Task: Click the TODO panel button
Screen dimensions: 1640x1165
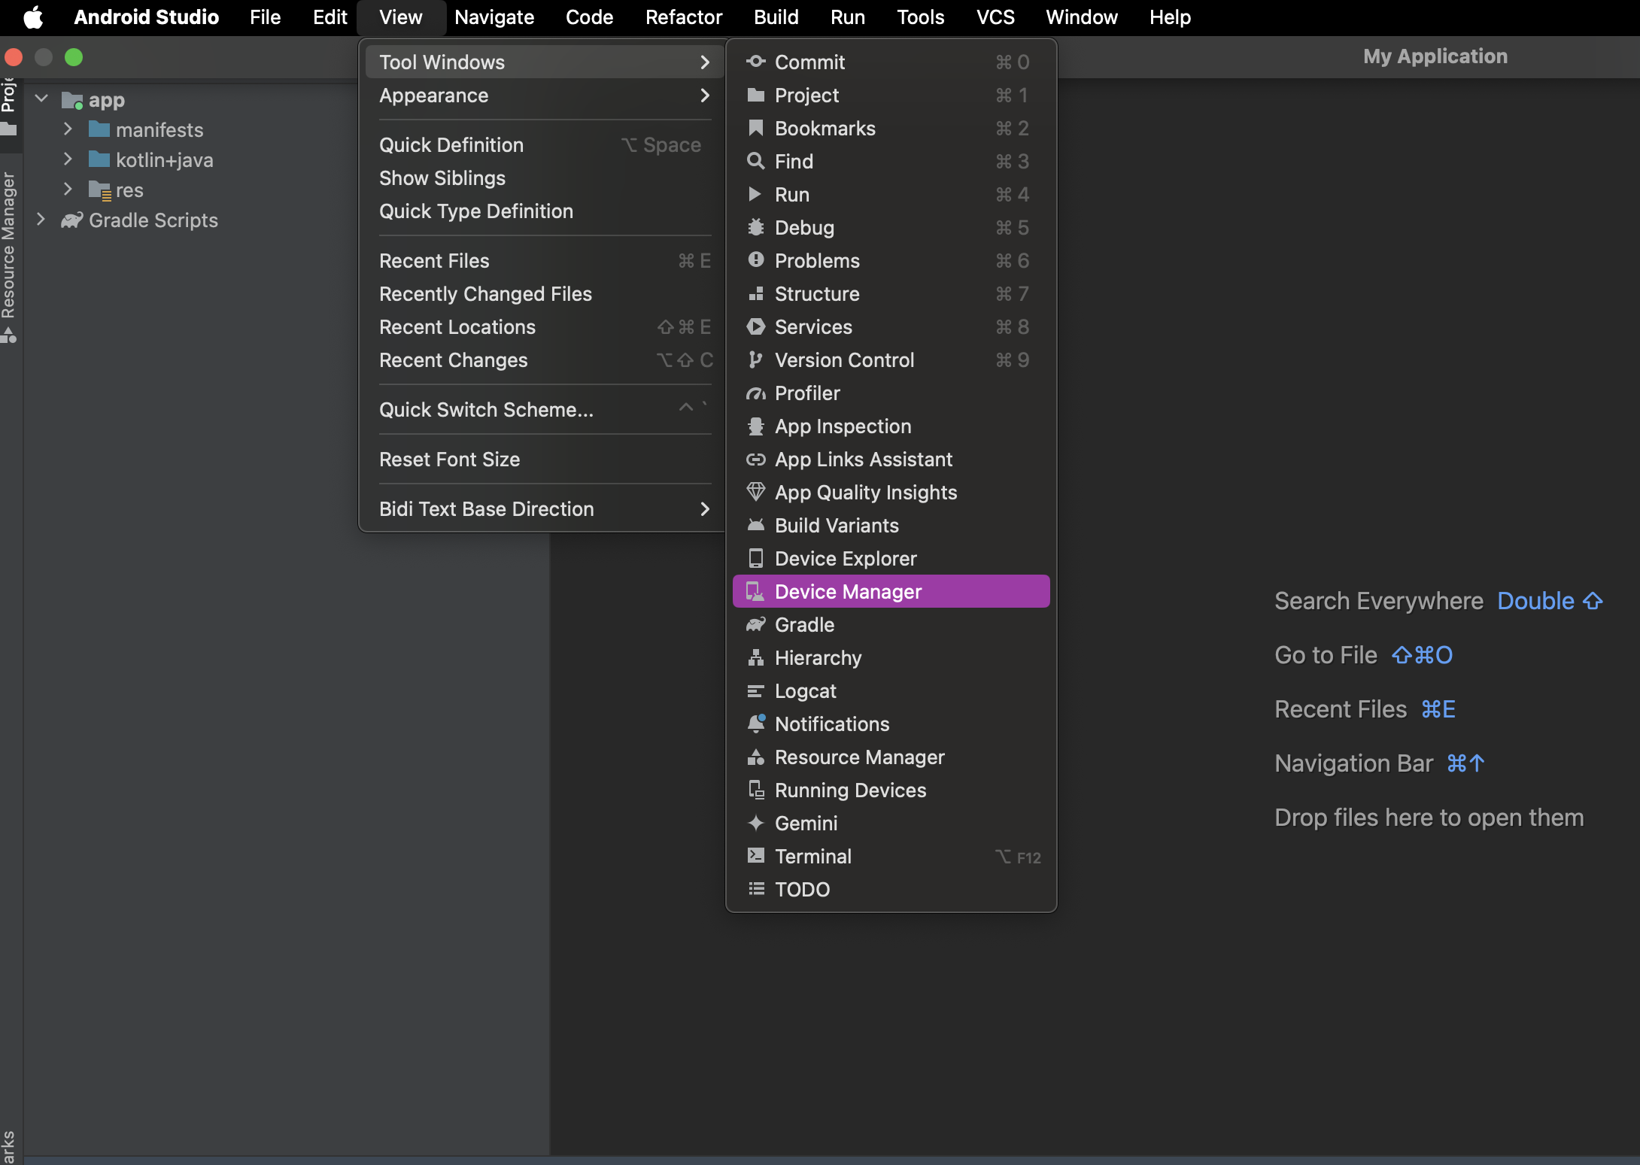Action: (802, 887)
